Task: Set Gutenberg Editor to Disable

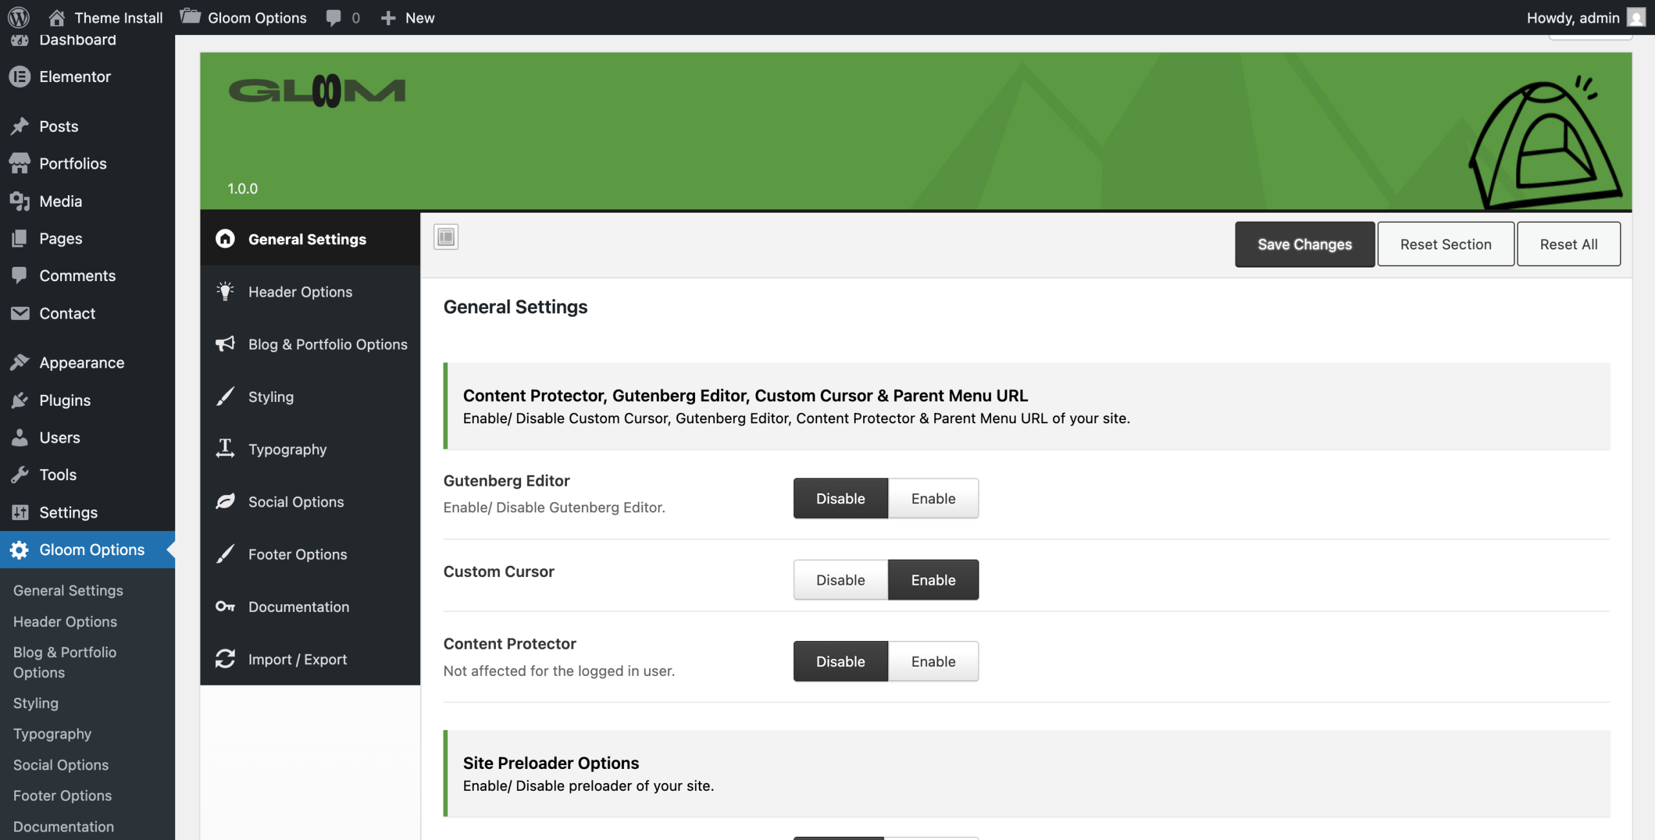Action: [x=840, y=498]
